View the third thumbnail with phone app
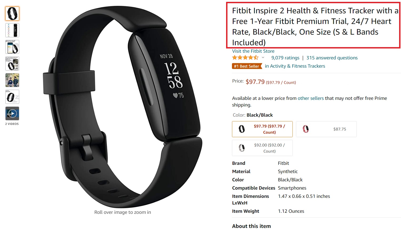Screen dimensions: 401x229 (12, 47)
